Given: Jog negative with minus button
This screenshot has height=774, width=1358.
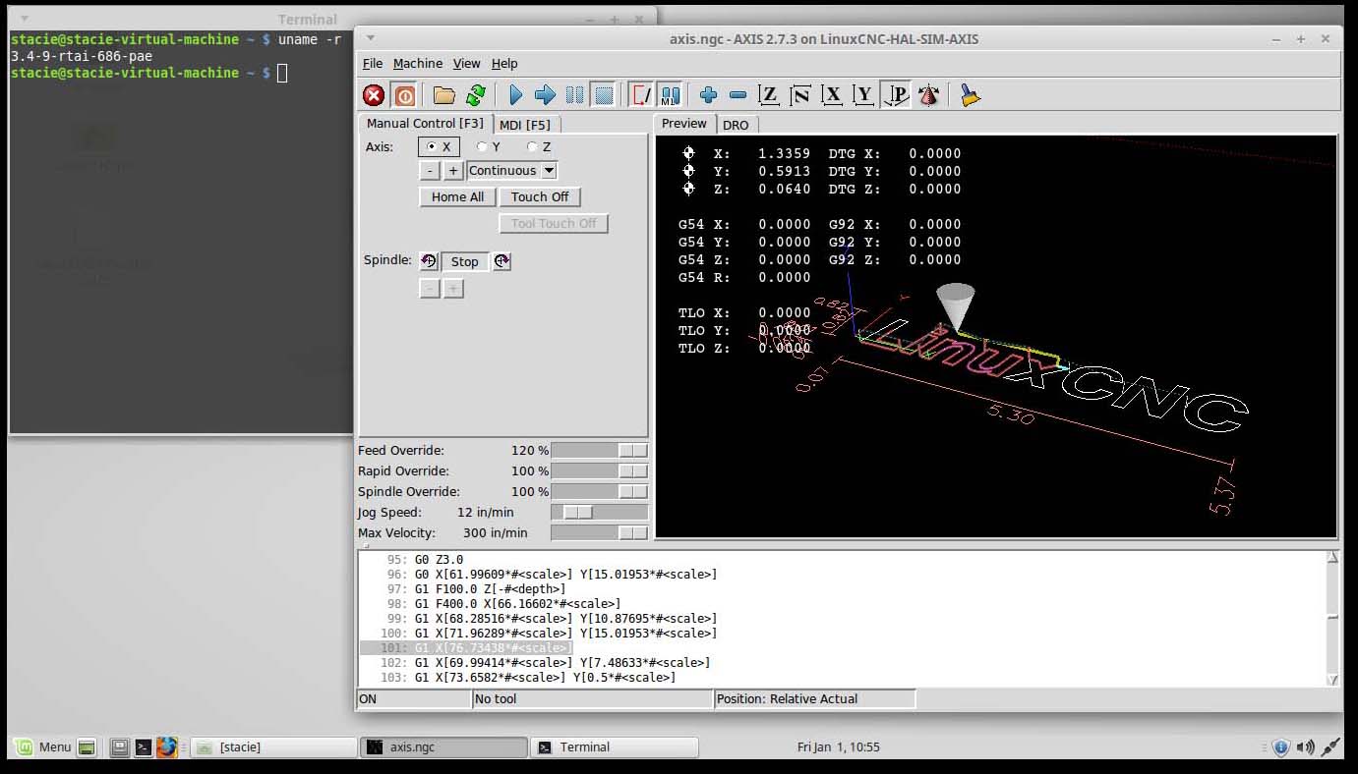Looking at the screenshot, I should [x=430, y=171].
